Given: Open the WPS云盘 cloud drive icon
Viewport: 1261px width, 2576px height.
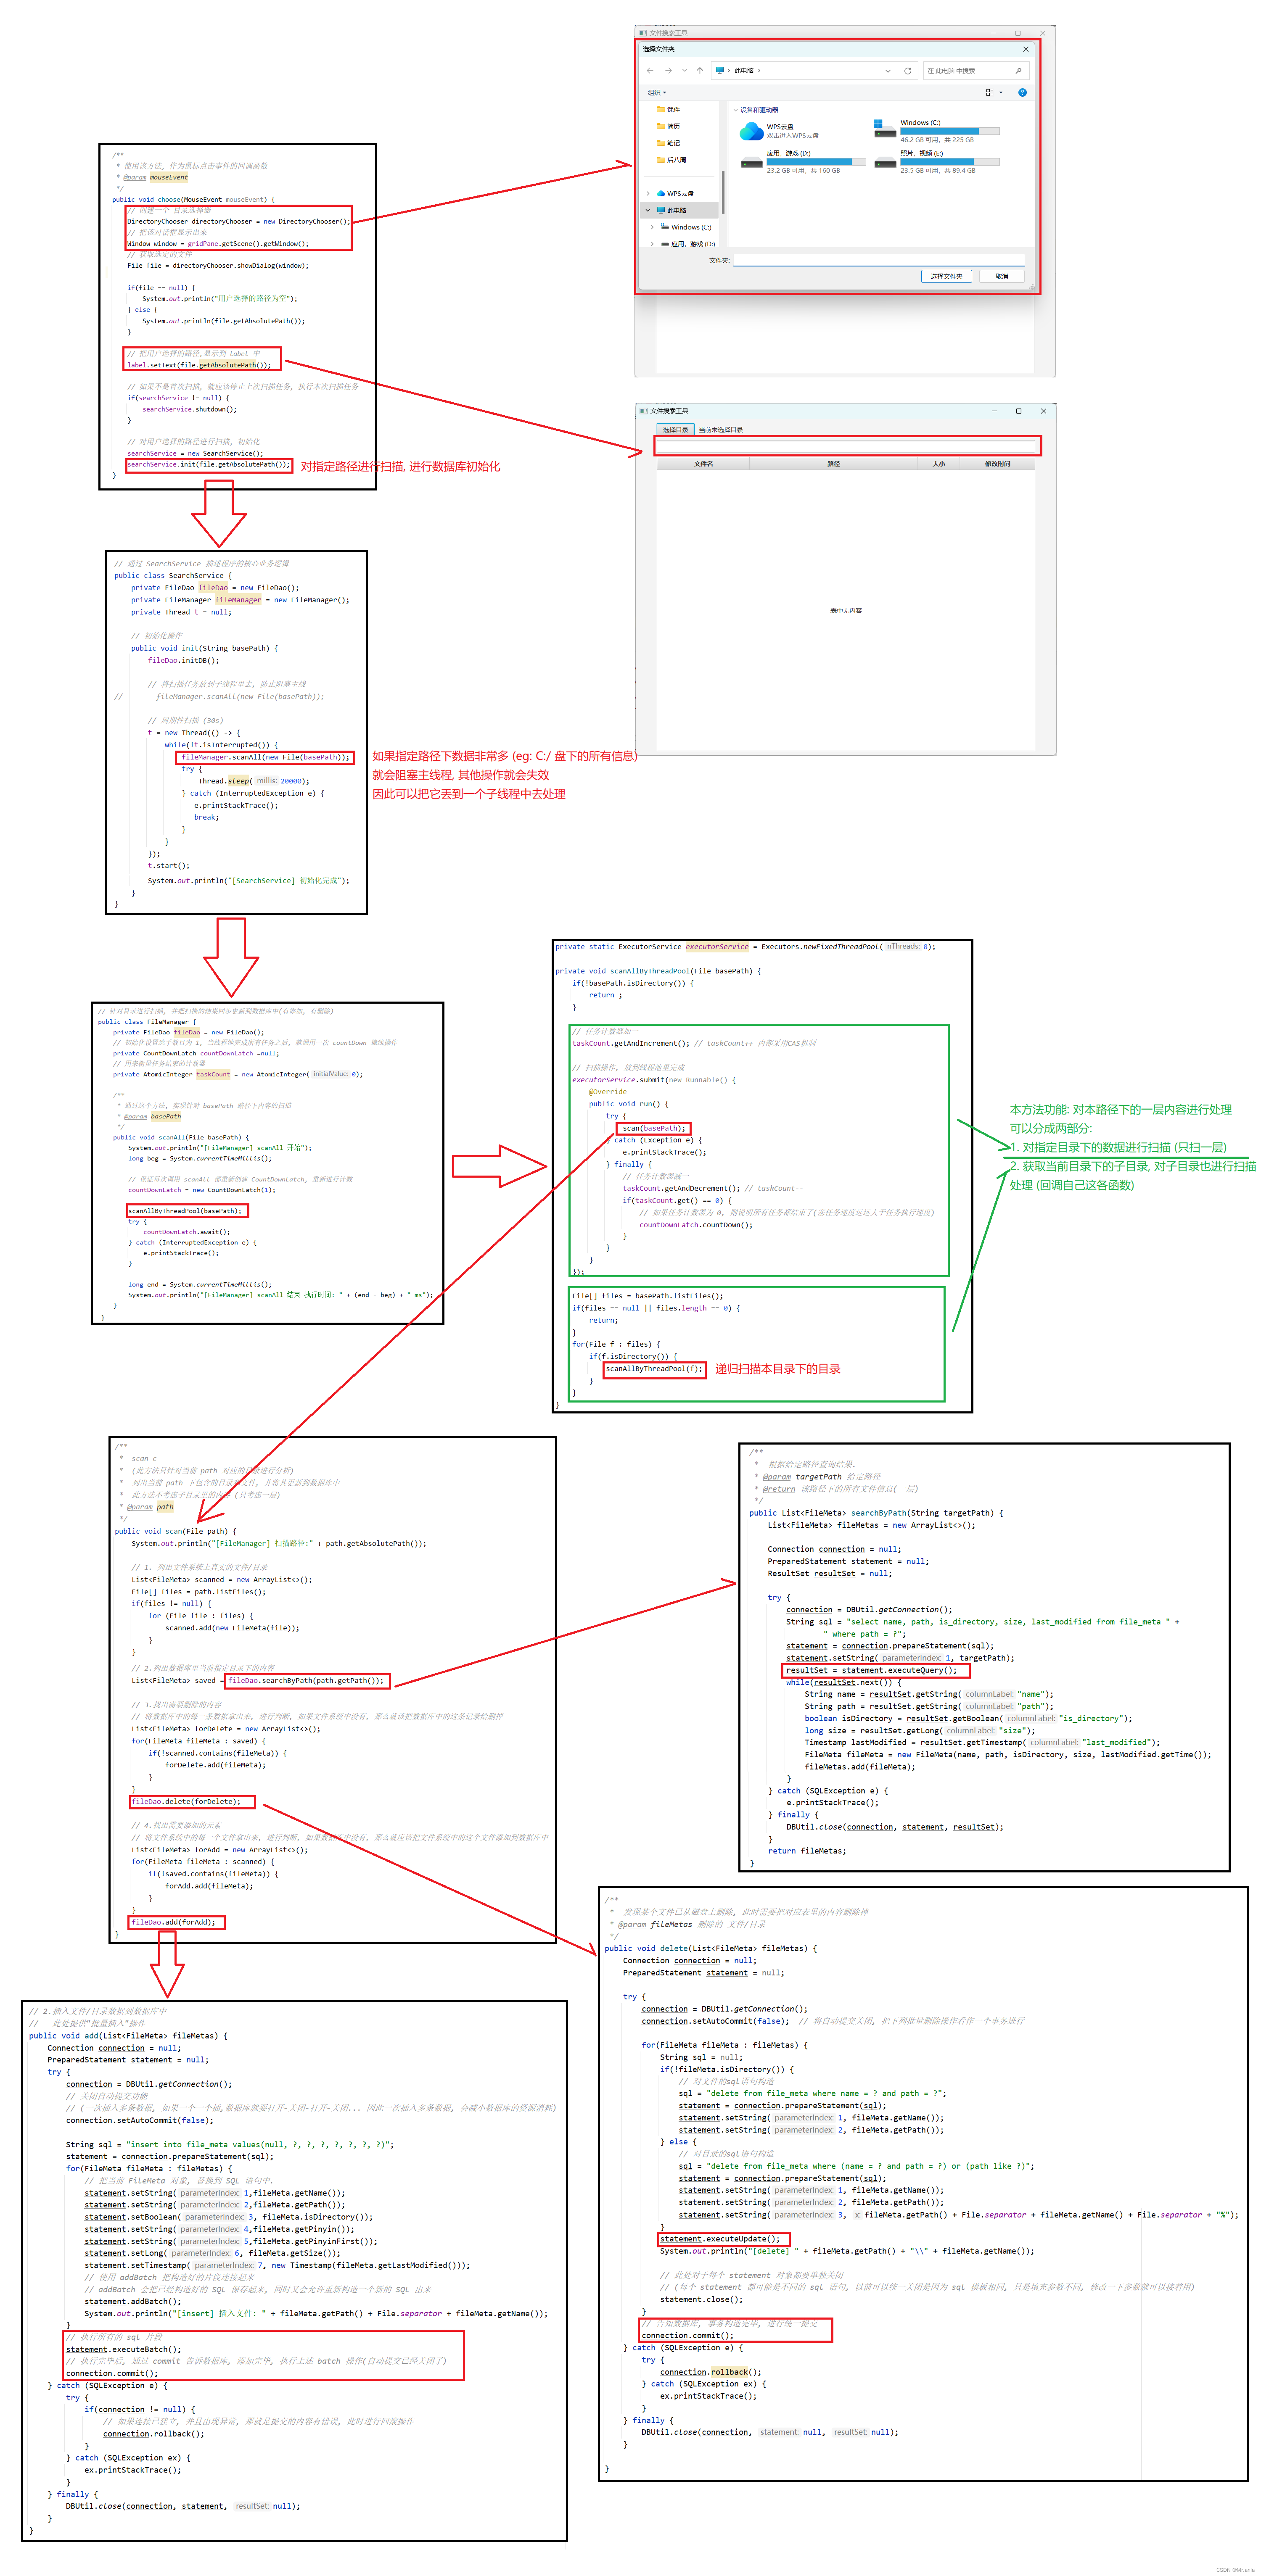Looking at the screenshot, I should coord(751,131).
